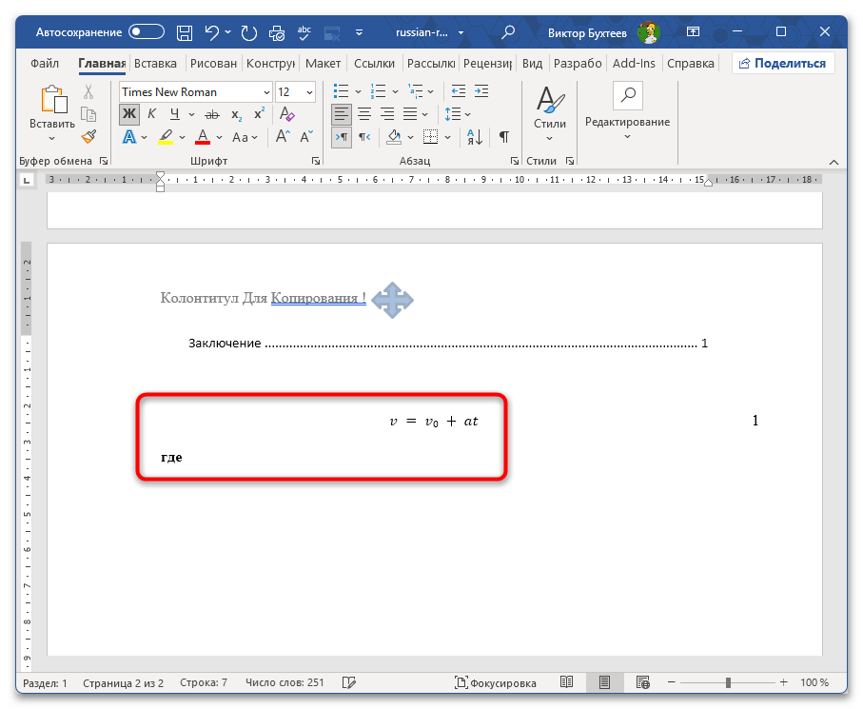Screen dimensions: 863x709
Task: Click the Increase Indent icon
Action: coord(481,91)
